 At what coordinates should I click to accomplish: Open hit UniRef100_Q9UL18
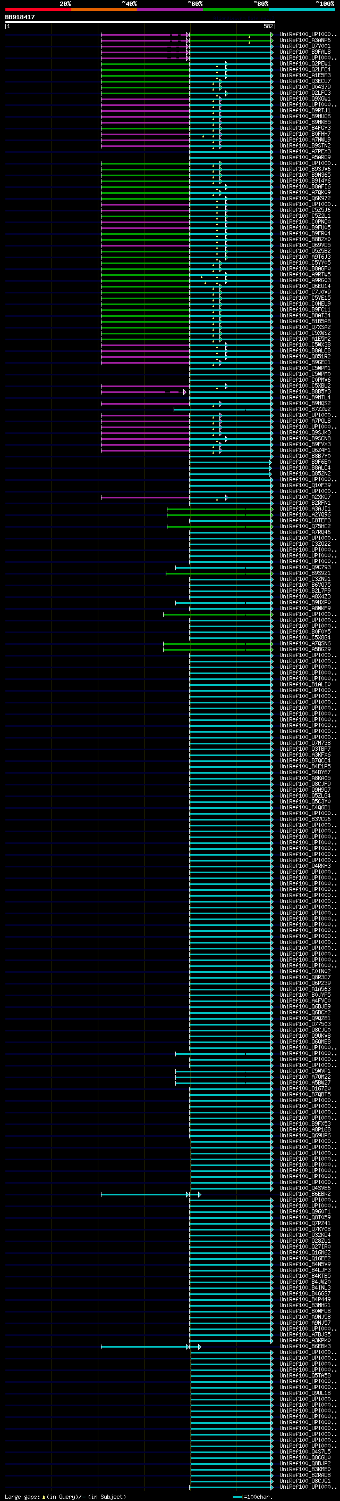point(304,1393)
